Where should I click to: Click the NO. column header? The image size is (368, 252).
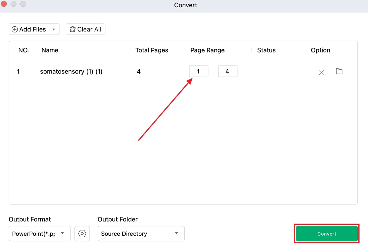(x=23, y=50)
